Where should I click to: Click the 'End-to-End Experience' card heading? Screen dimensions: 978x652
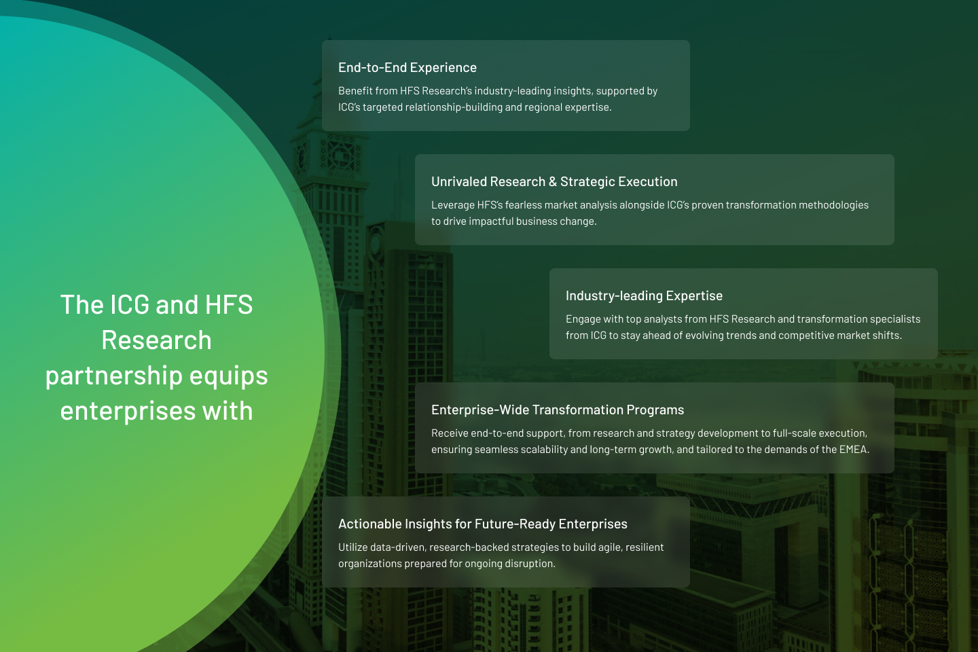[407, 67]
